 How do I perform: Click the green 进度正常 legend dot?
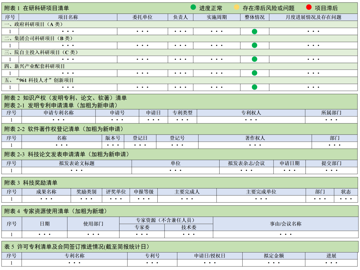pos(193,7)
